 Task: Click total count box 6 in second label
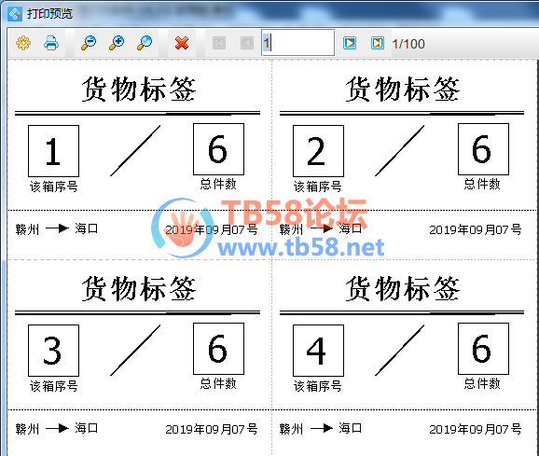point(483,149)
